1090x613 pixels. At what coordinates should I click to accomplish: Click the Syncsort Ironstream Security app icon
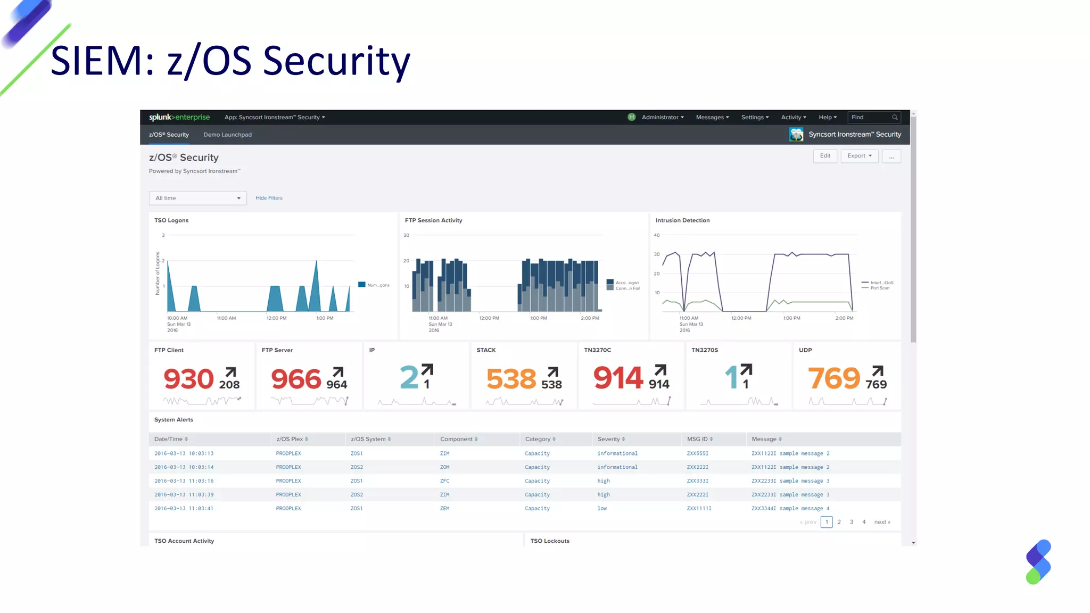coord(796,135)
